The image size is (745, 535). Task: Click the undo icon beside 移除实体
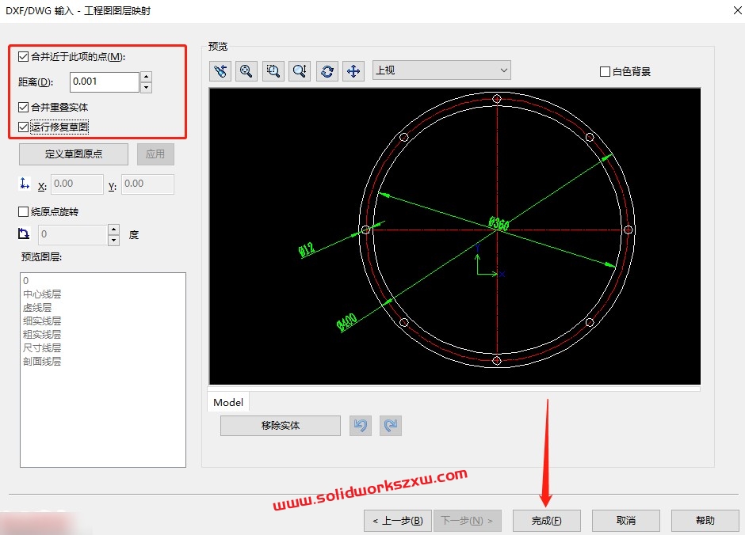361,425
